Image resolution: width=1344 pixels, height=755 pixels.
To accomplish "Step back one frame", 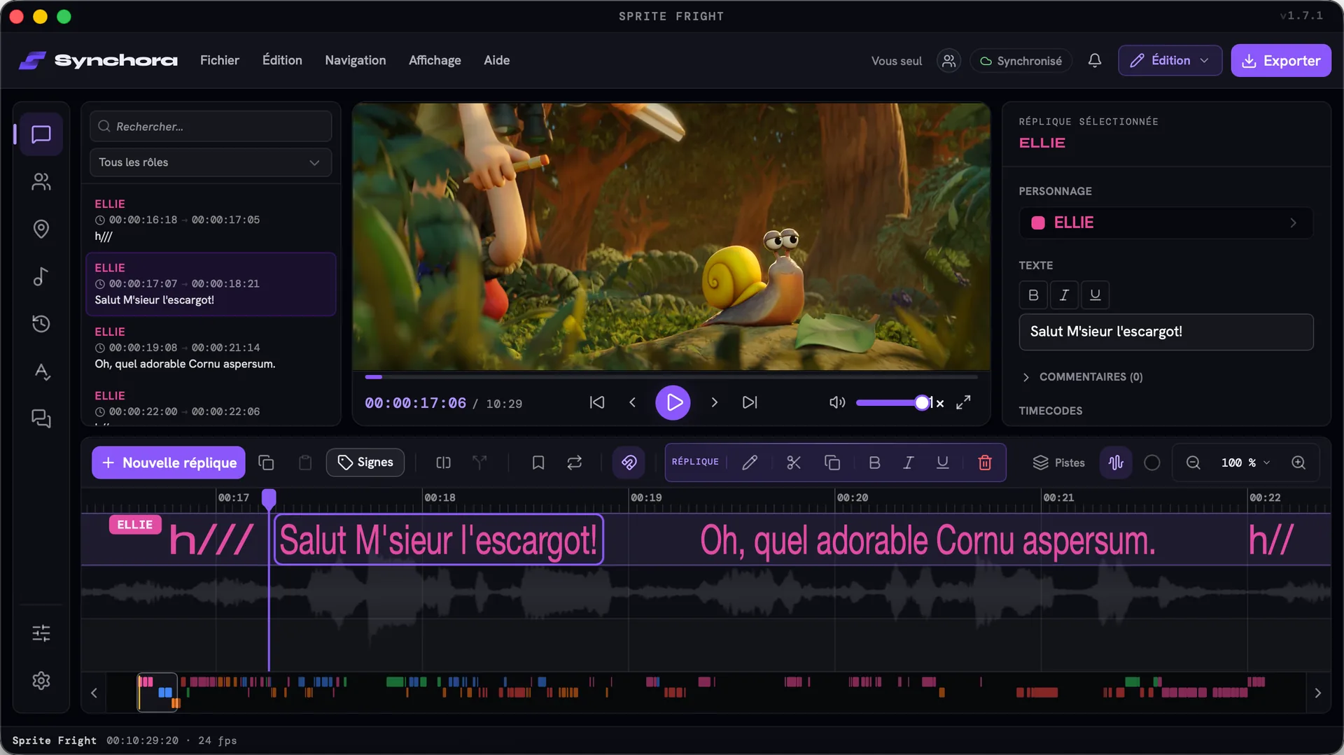I will tap(632, 402).
